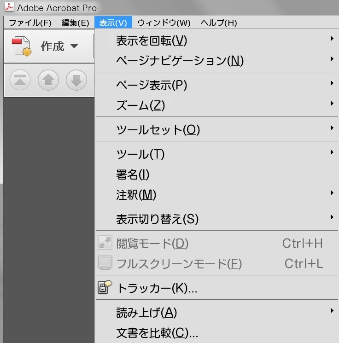Choose 文書を比較(C)... menu entry
Viewport: 339px width, 343px height.
(217, 333)
